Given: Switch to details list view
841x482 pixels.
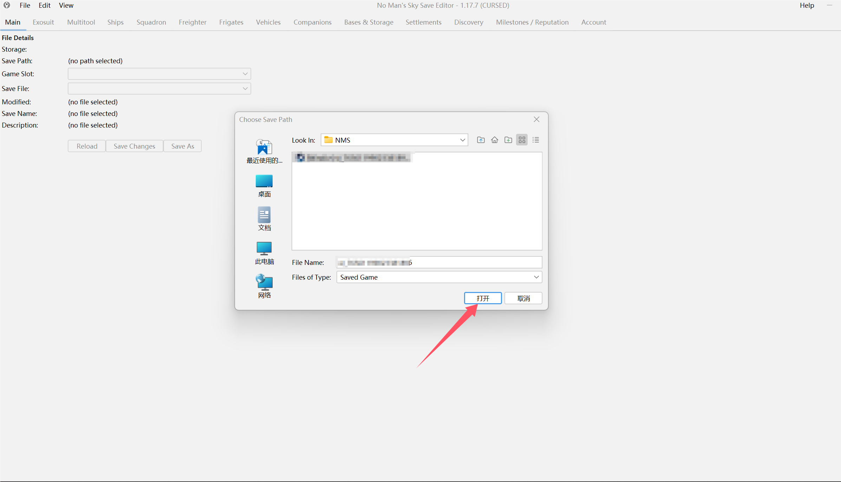Looking at the screenshot, I should point(535,140).
